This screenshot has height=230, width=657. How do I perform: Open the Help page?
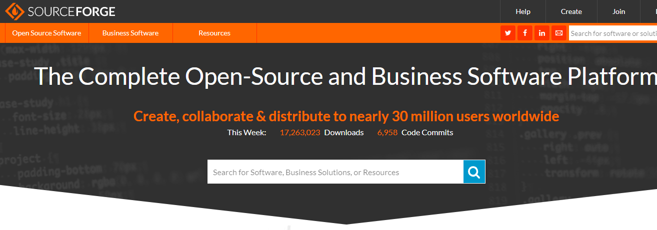[x=523, y=11]
